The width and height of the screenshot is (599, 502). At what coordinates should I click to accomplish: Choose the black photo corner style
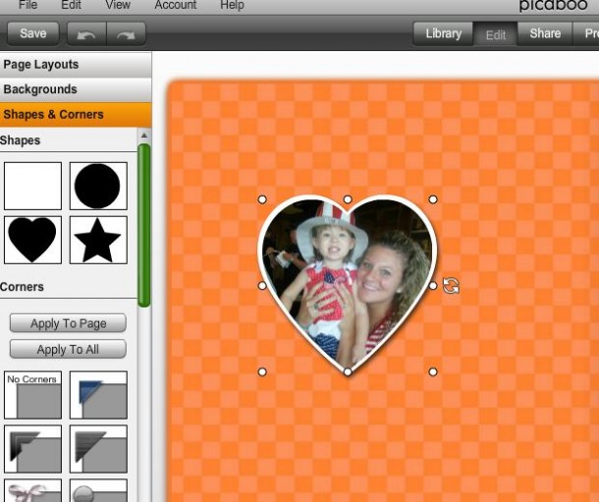point(32,449)
